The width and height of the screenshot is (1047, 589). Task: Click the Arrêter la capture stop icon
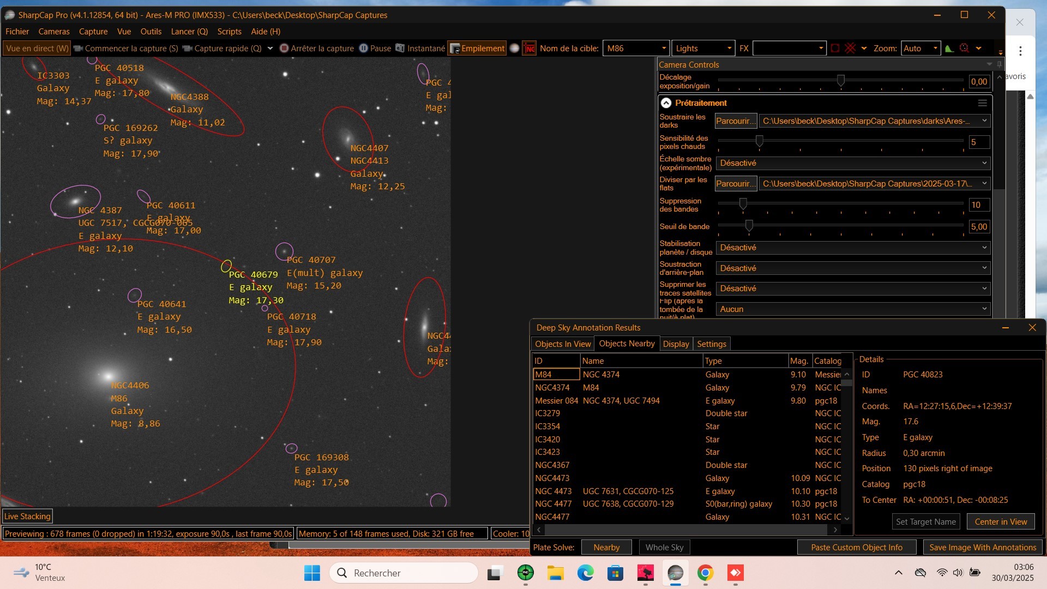(284, 49)
